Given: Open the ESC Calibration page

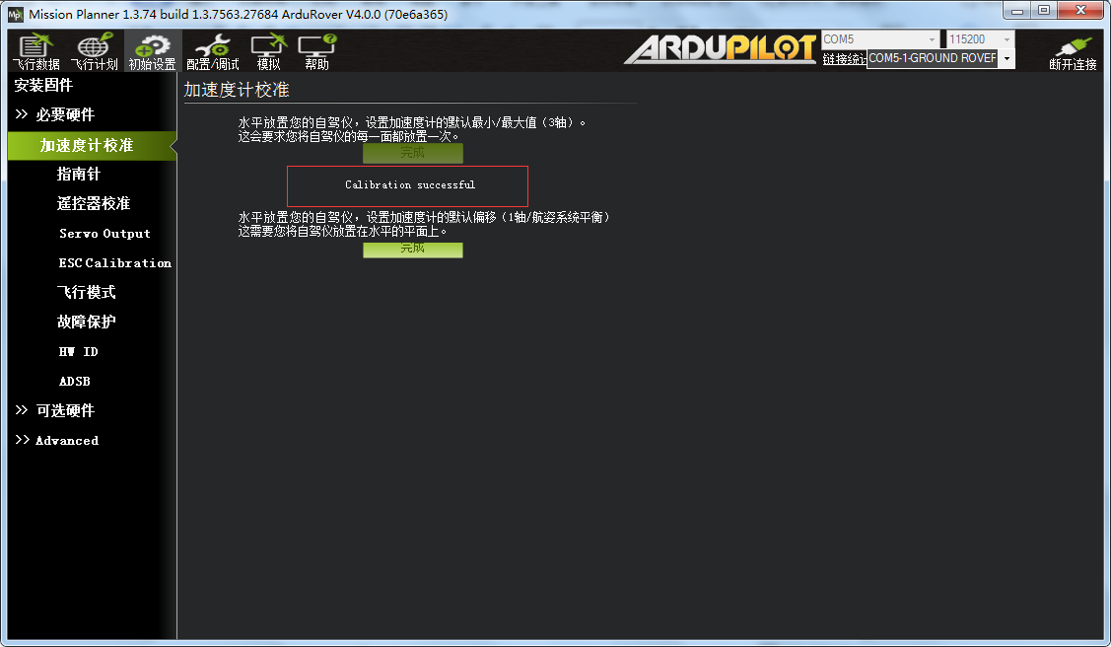Looking at the screenshot, I should 114,263.
